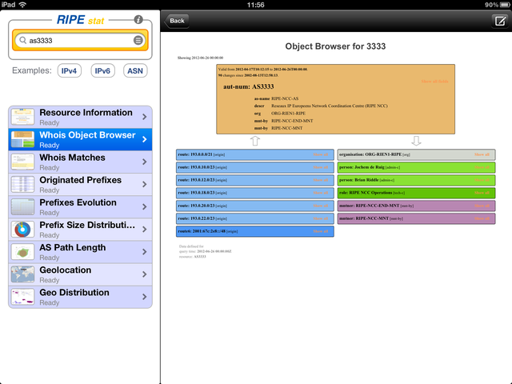Click the route6: 2001:67c:2e8::/48 text
Viewport: 512px width, 384px height.
[x=202, y=231]
